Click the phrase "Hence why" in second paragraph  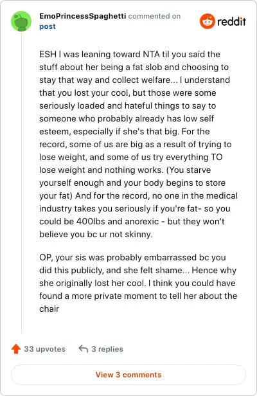[x=214, y=270]
